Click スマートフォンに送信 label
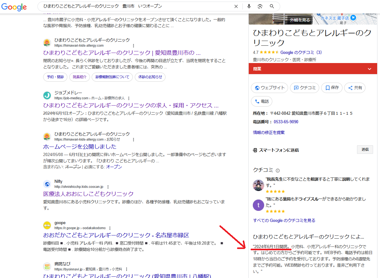The width and height of the screenshot is (380, 278). click(x=279, y=150)
